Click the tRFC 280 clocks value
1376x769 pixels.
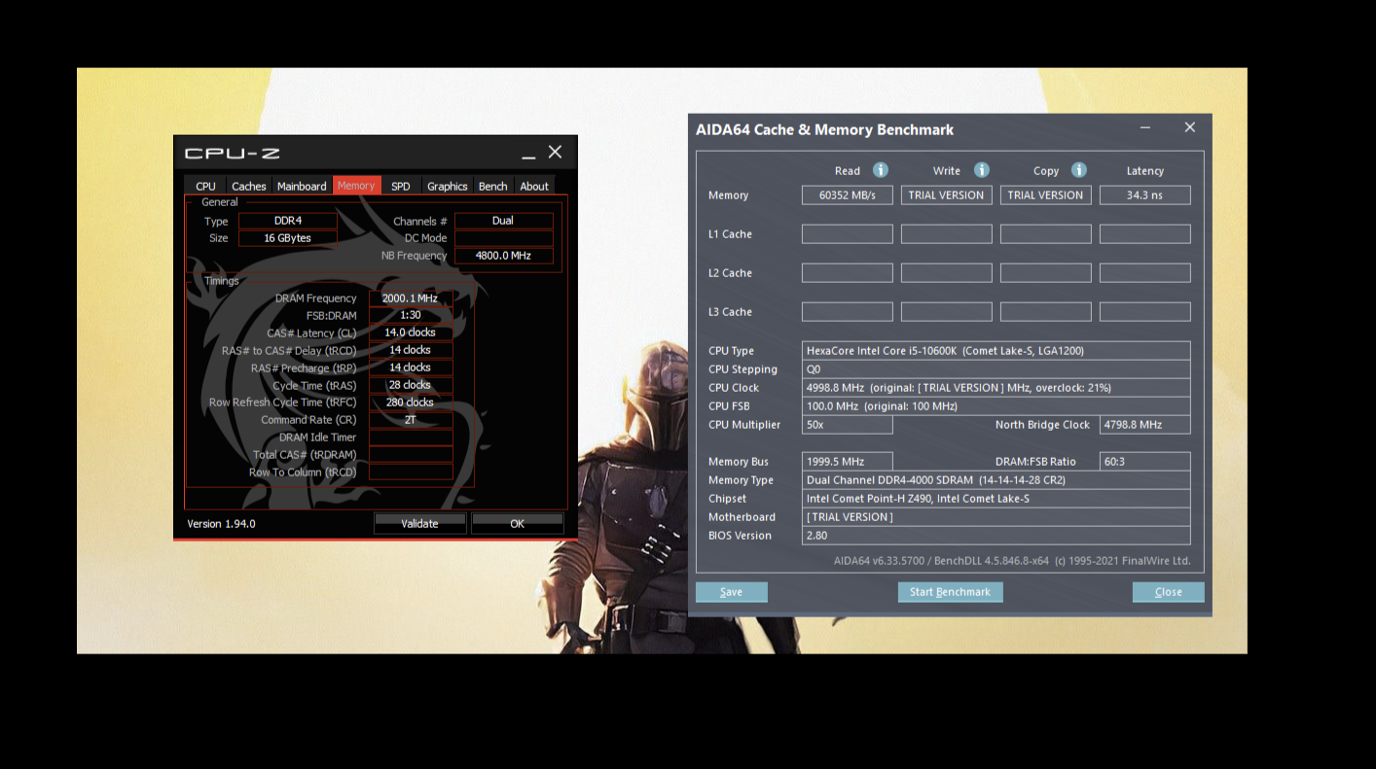(x=411, y=403)
